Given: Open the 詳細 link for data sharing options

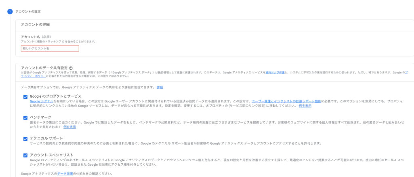Looking at the screenshot, I should [x=160, y=87].
